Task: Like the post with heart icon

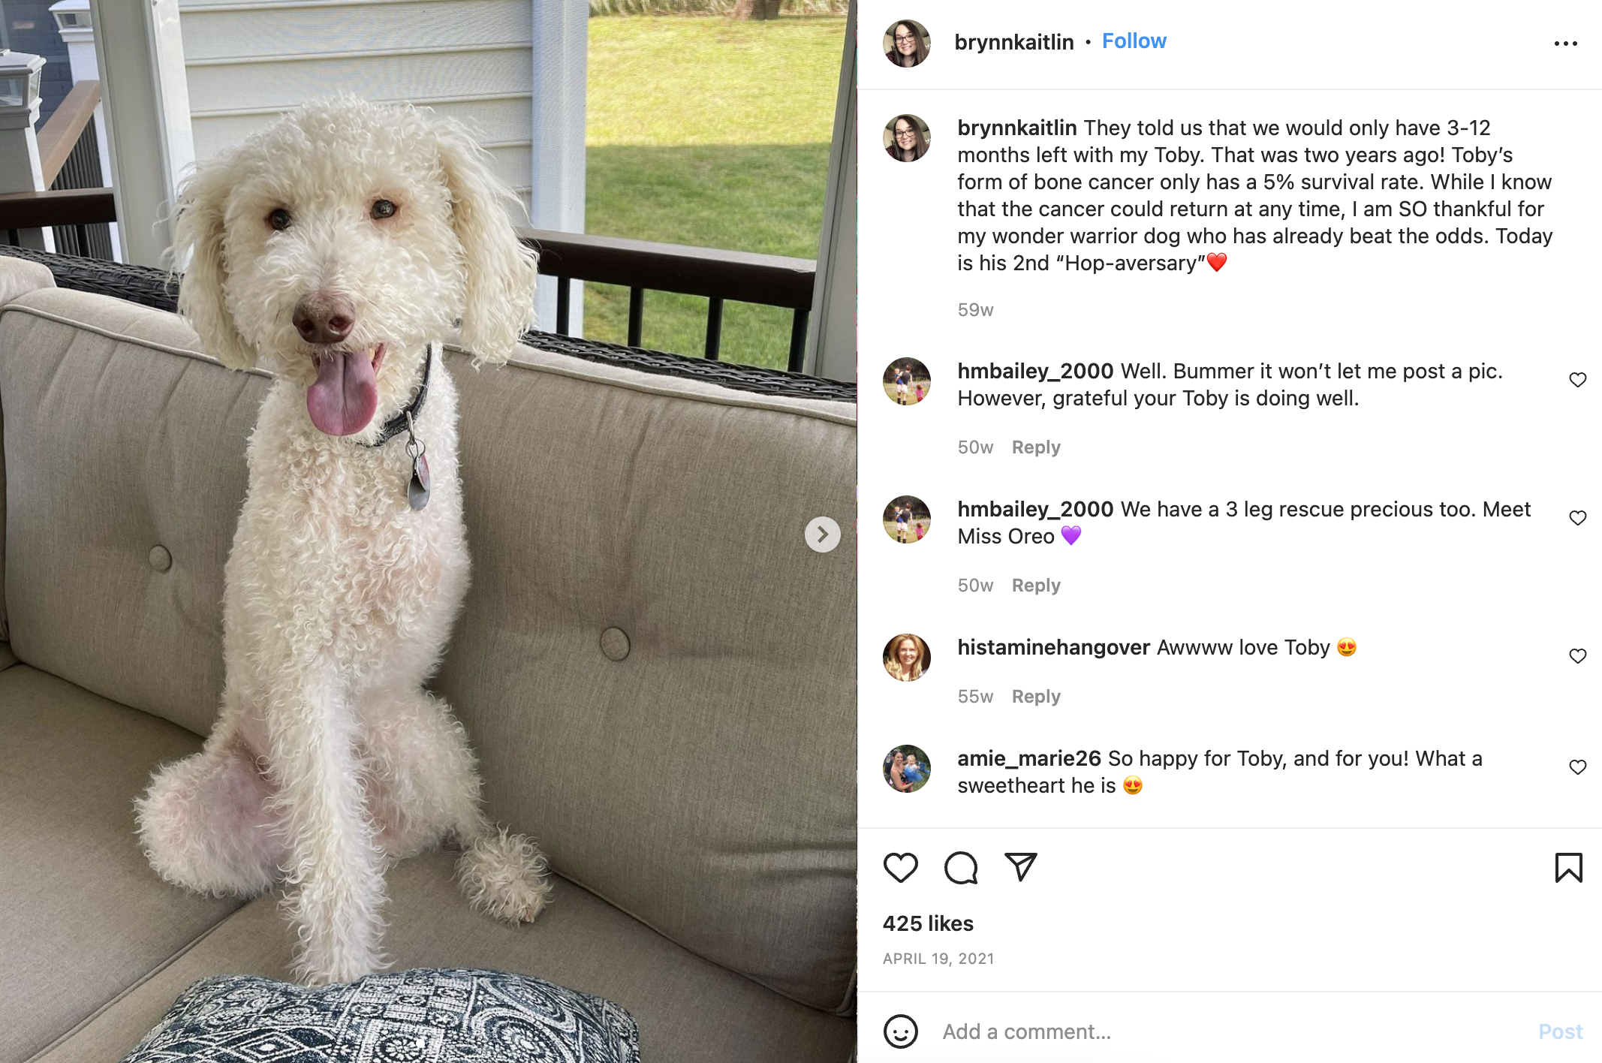Action: coord(900,868)
